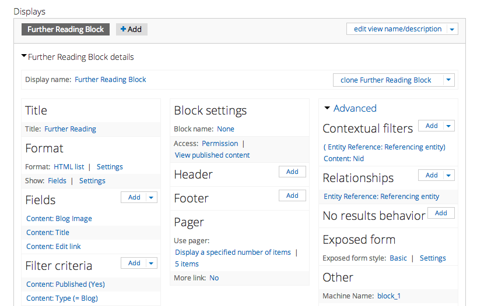This screenshot has width=484, height=306.
Task: Click the HTML list format link
Action: [x=69, y=166]
